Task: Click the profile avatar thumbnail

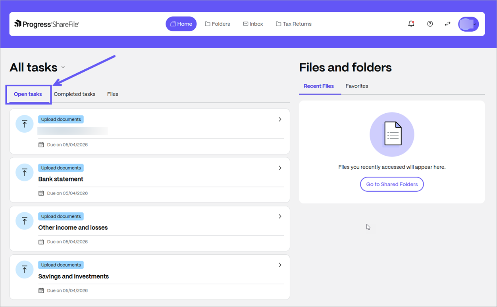Action: tap(468, 24)
